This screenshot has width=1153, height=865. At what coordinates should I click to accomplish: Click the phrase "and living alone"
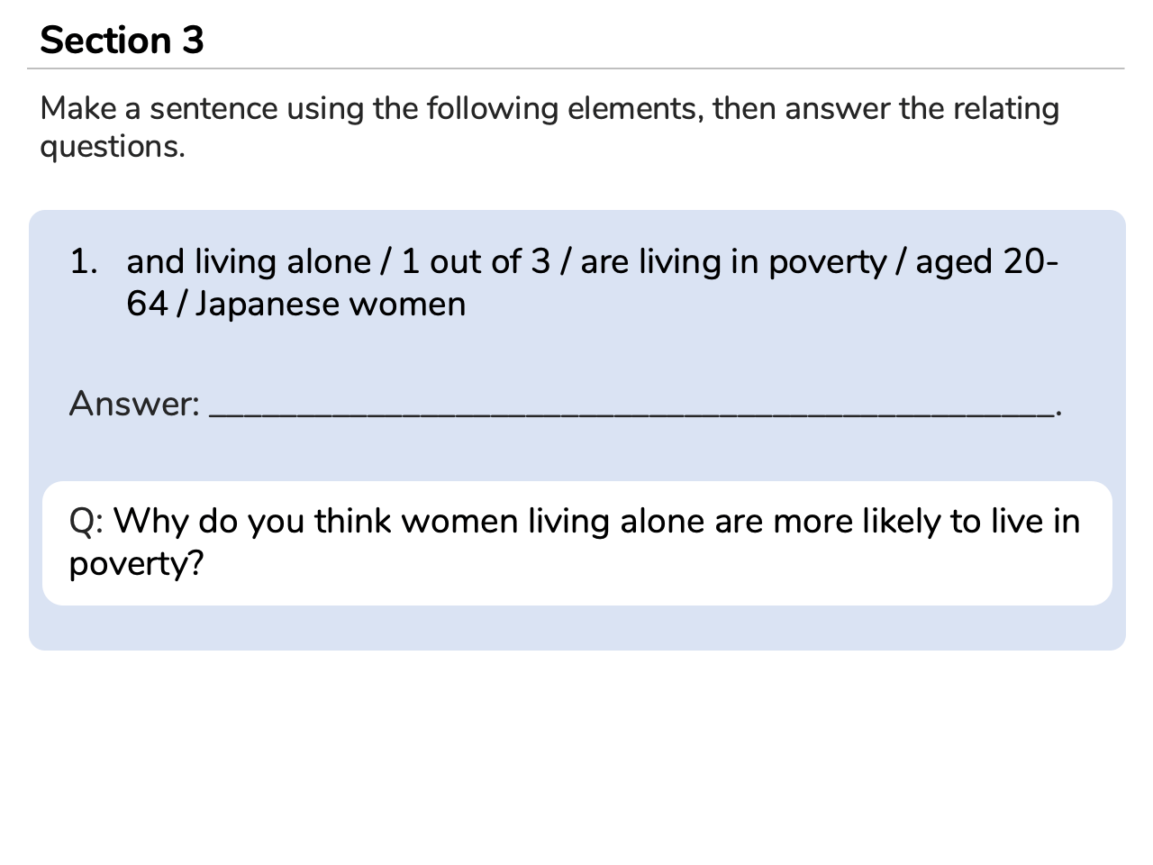pos(249,262)
